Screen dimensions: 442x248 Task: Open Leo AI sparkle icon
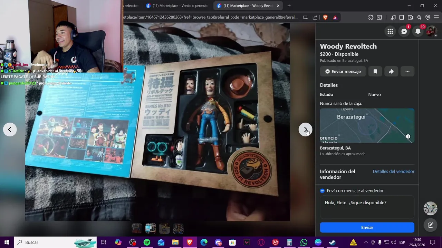419,17
